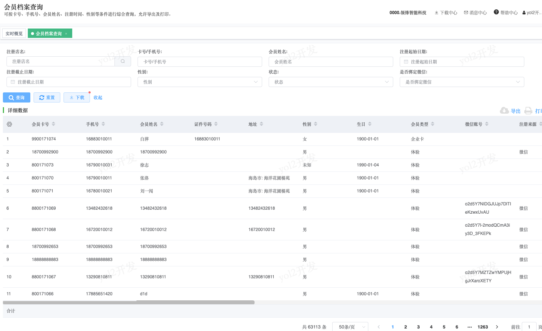The width and height of the screenshot is (542, 331).
Task: Sort by 手机号 column
Action: pos(103,124)
